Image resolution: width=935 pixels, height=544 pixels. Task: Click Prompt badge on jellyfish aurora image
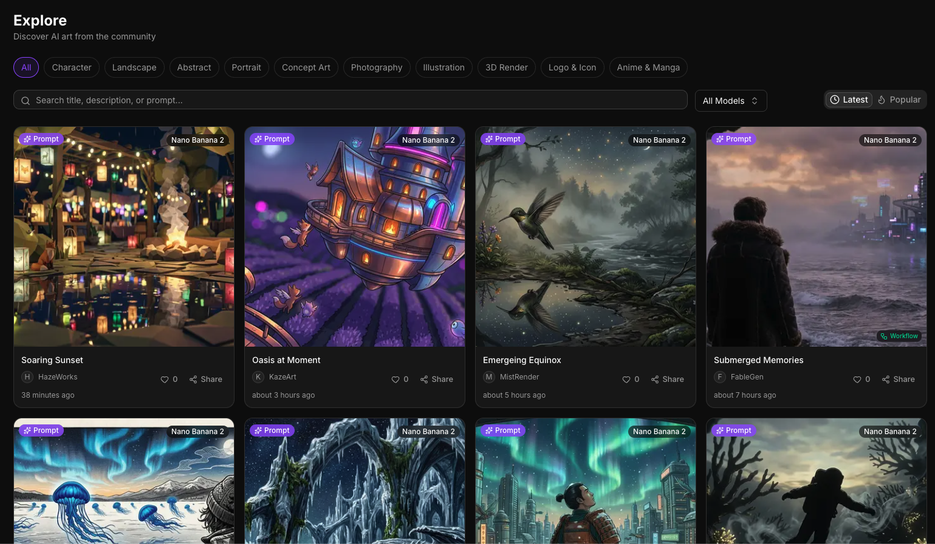click(x=41, y=430)
